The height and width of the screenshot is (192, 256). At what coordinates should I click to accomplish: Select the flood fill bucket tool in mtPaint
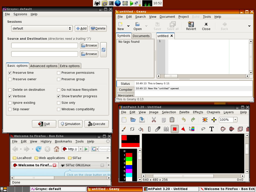coord(141,129)
